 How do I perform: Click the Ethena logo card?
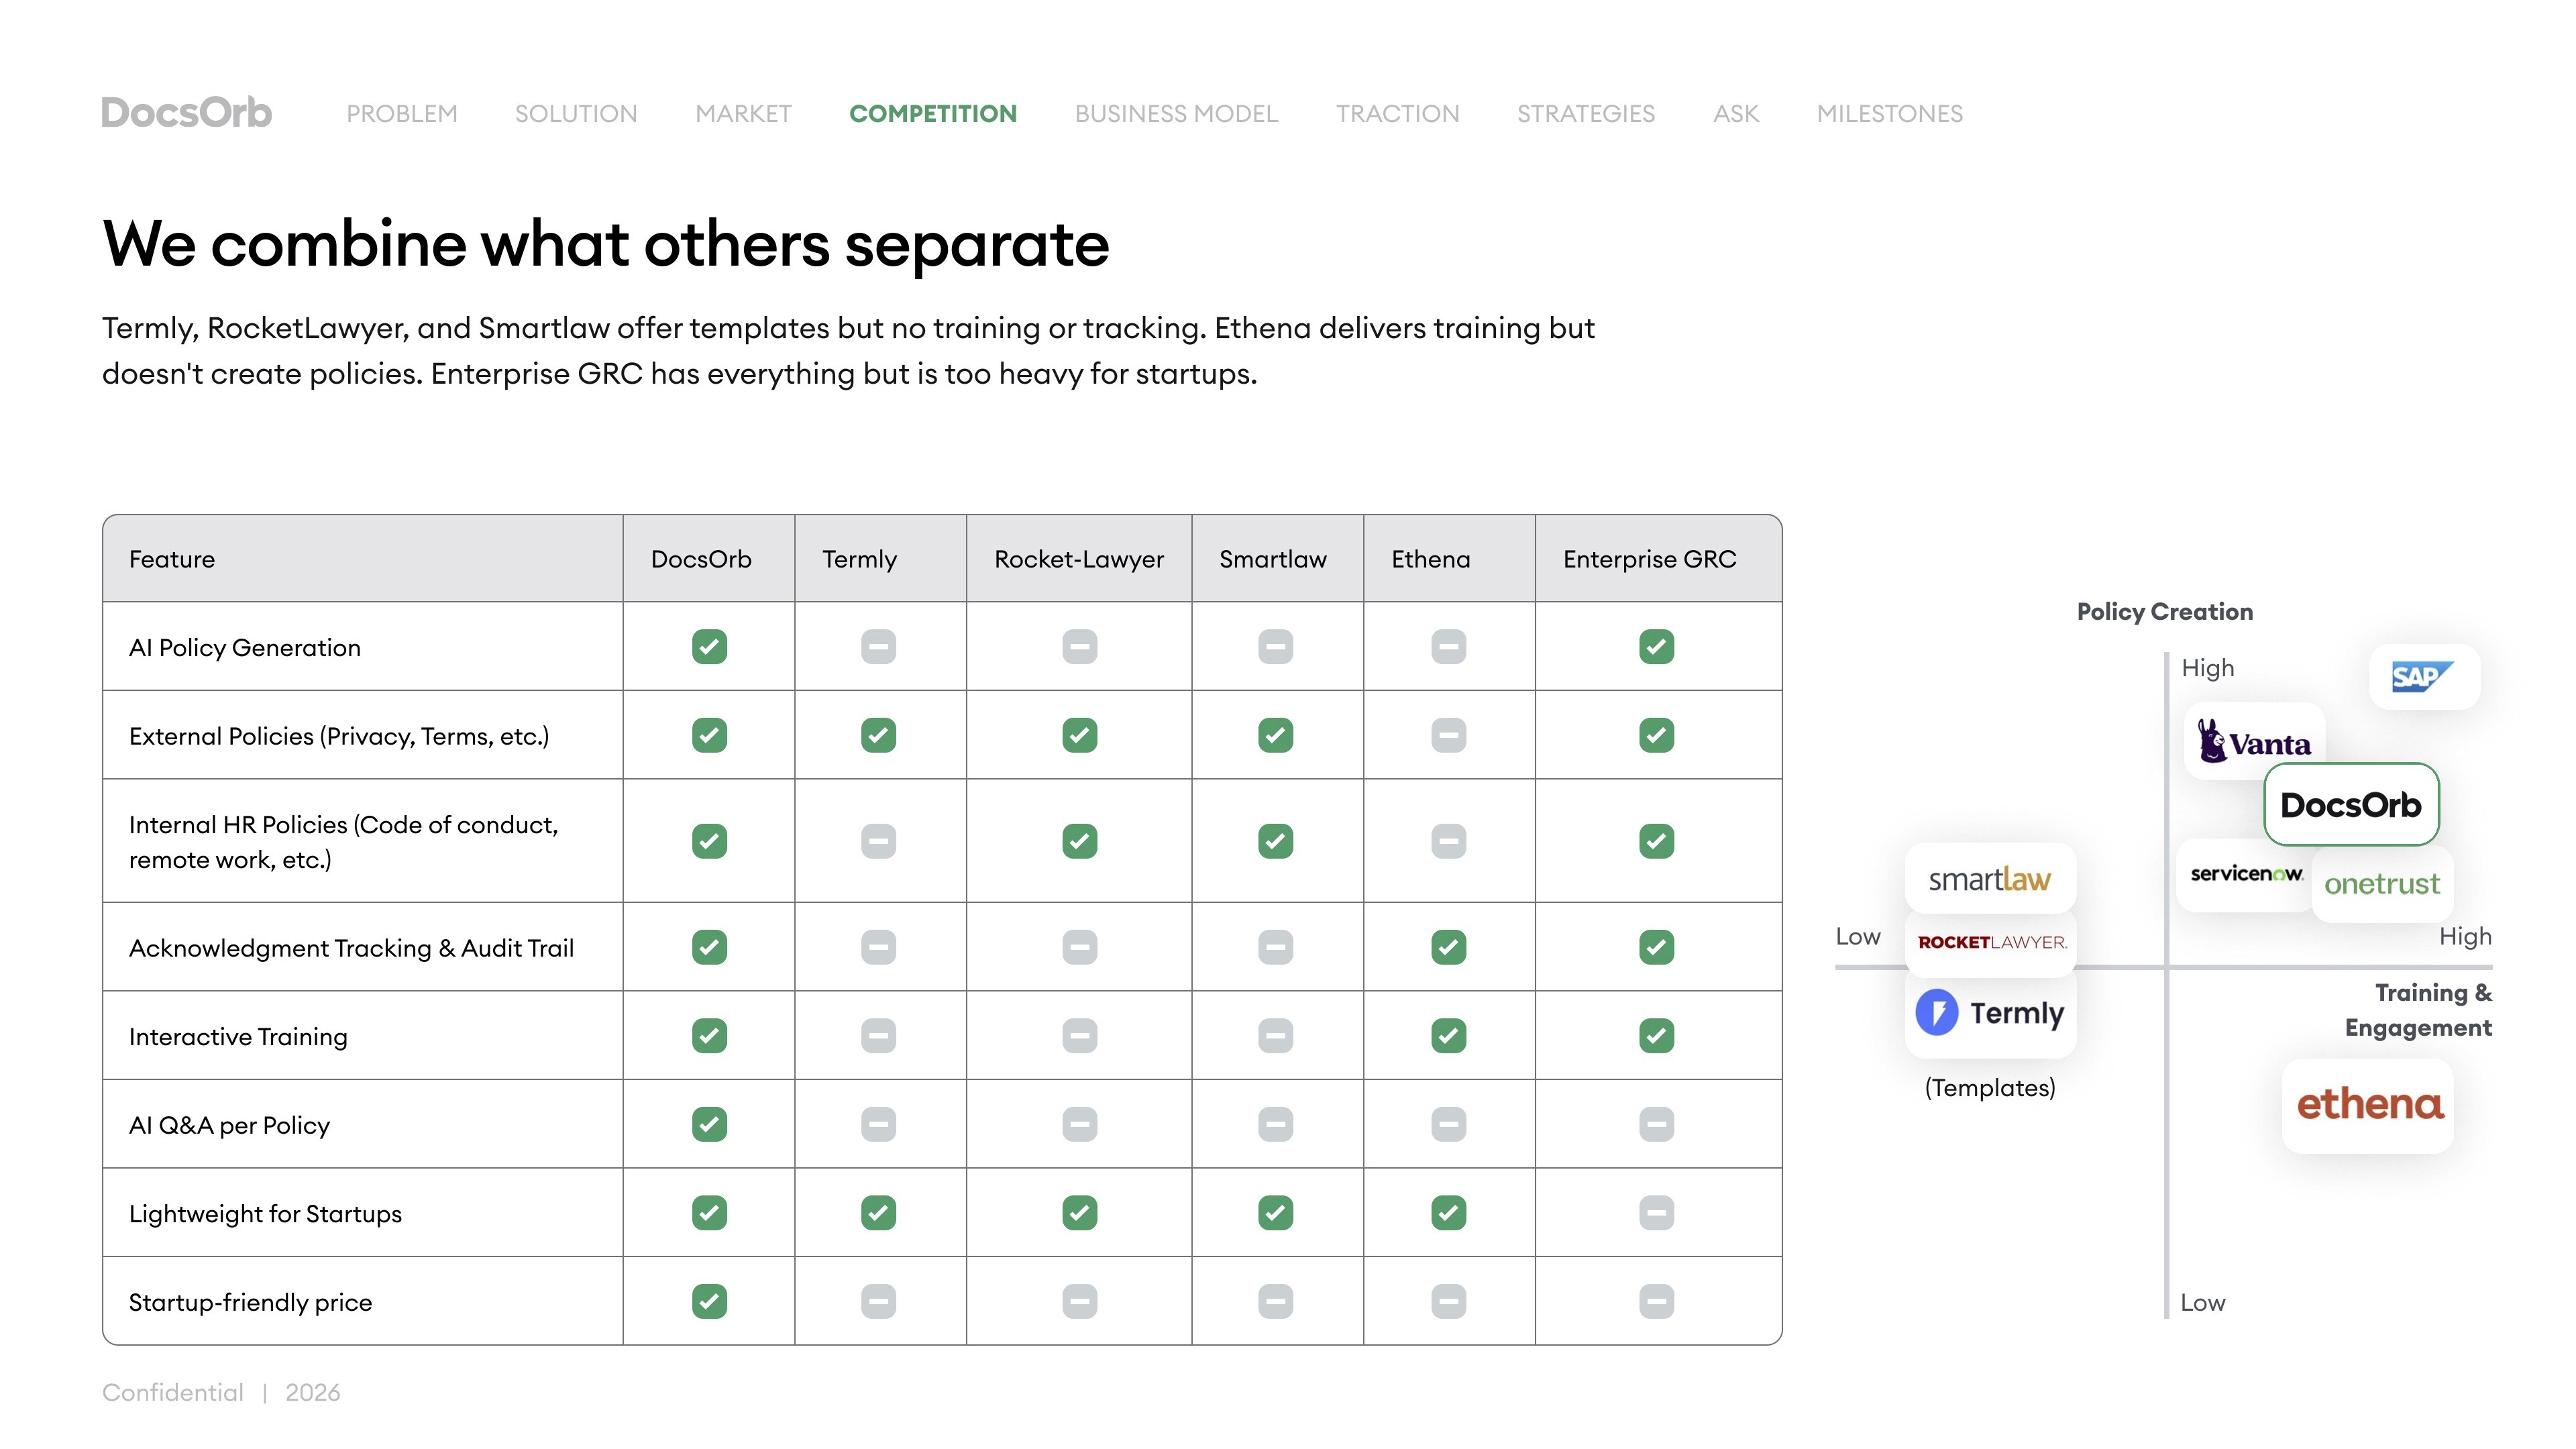(2369, 1105)
